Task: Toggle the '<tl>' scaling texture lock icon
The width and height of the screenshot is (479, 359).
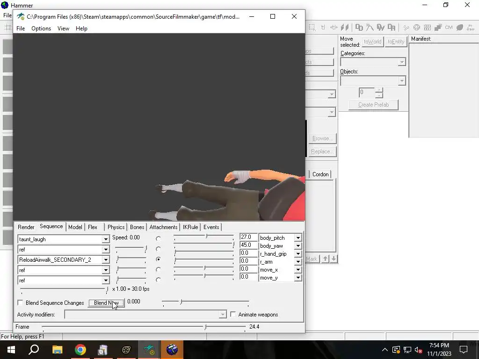Action: (x=334, y=28)
